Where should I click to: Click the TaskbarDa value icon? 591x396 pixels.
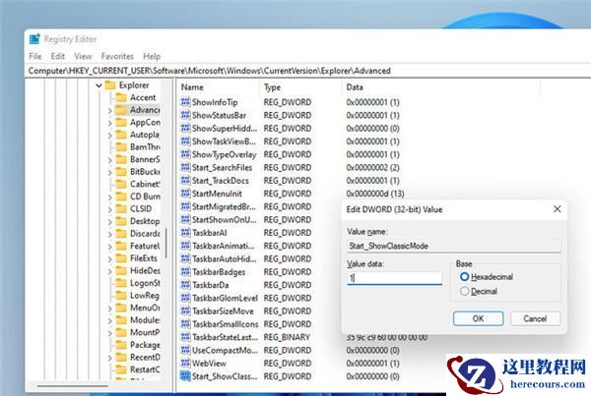(x=185, y=285)
